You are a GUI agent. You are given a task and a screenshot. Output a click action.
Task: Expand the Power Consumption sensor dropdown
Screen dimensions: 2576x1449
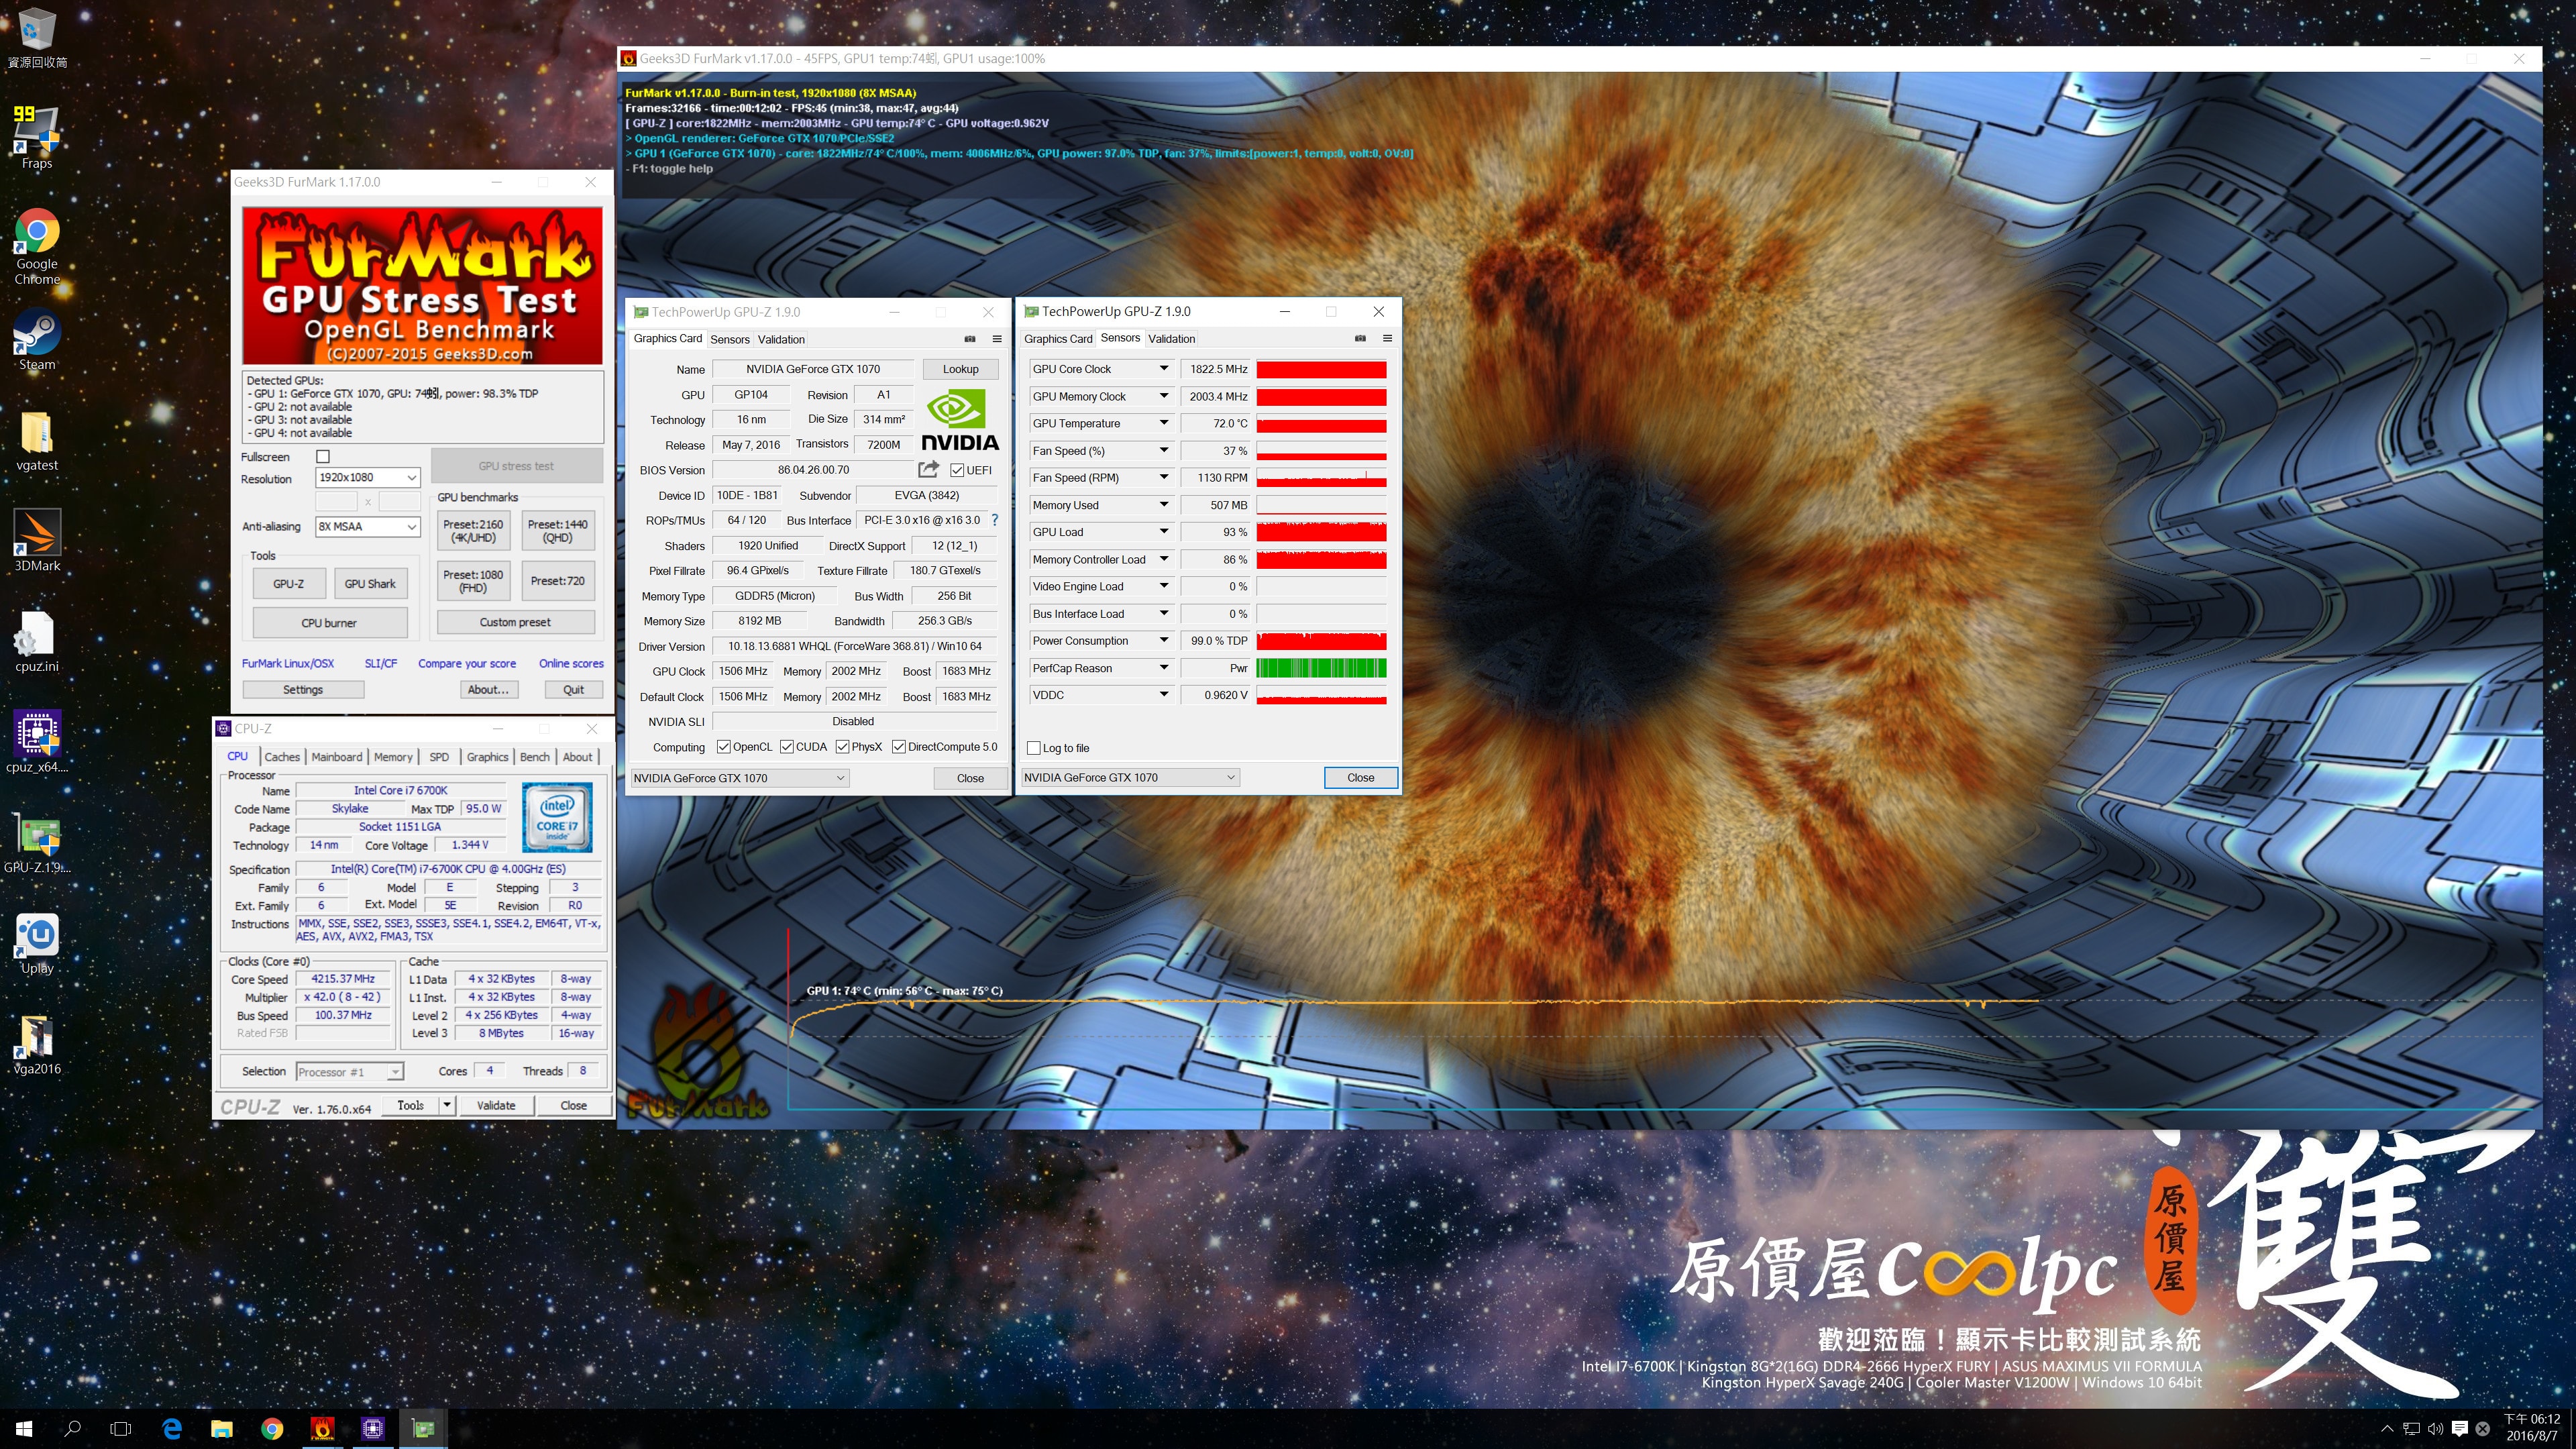pyautogui.click(x=1164, y=641)
